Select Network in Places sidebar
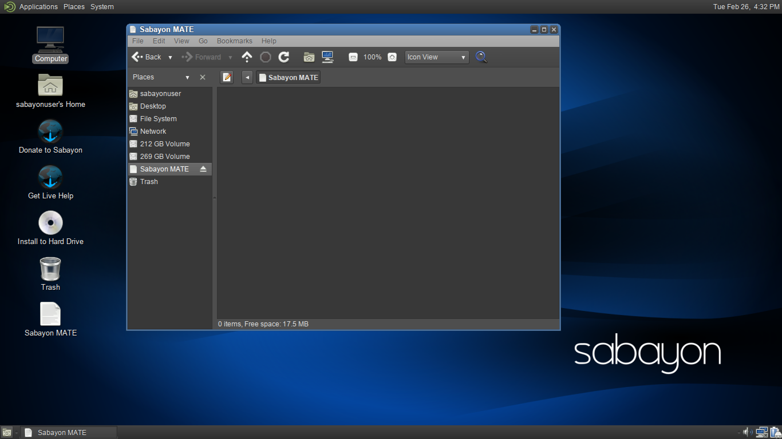Viewport: 782px width, 439px height. 169,131
